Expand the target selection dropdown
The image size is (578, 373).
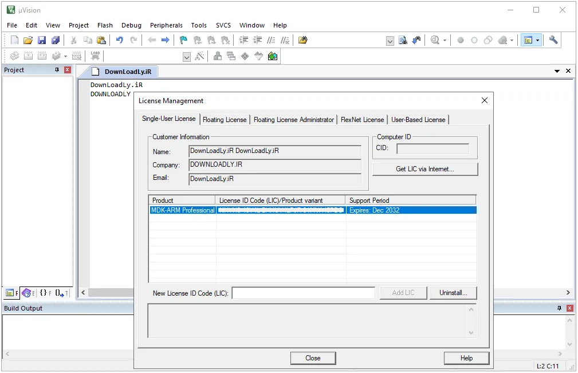(187, 57)
